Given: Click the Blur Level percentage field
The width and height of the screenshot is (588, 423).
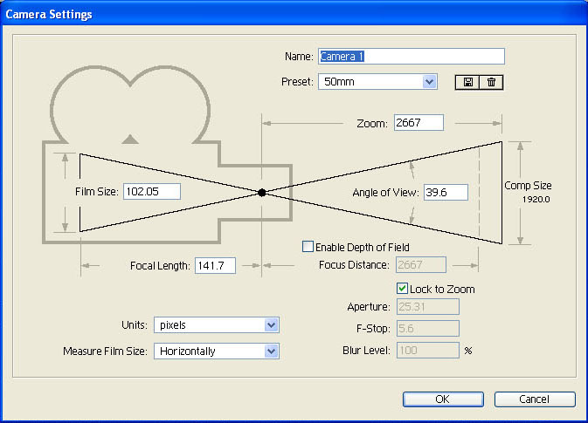Looking at the screenshot, I should click(427, 350).
